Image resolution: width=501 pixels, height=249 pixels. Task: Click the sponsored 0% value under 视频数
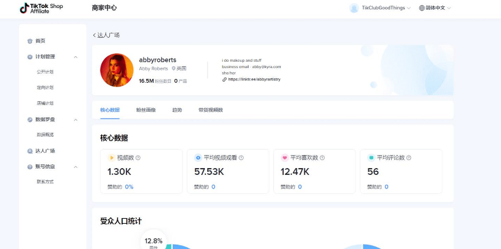point(129,187)
